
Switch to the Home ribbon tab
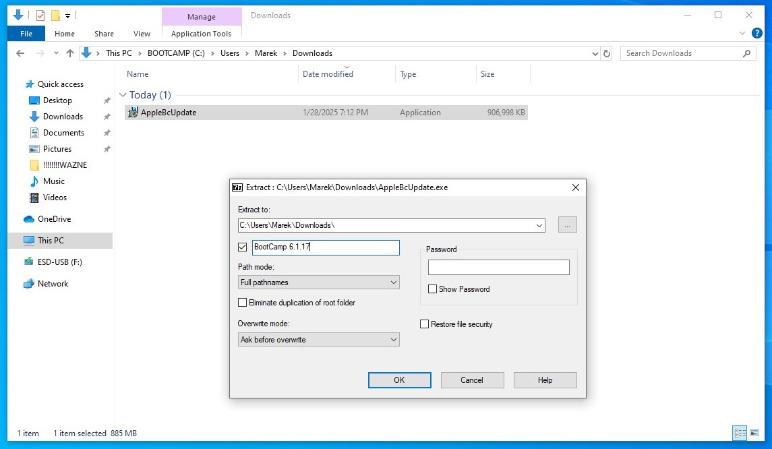[65, 34]
